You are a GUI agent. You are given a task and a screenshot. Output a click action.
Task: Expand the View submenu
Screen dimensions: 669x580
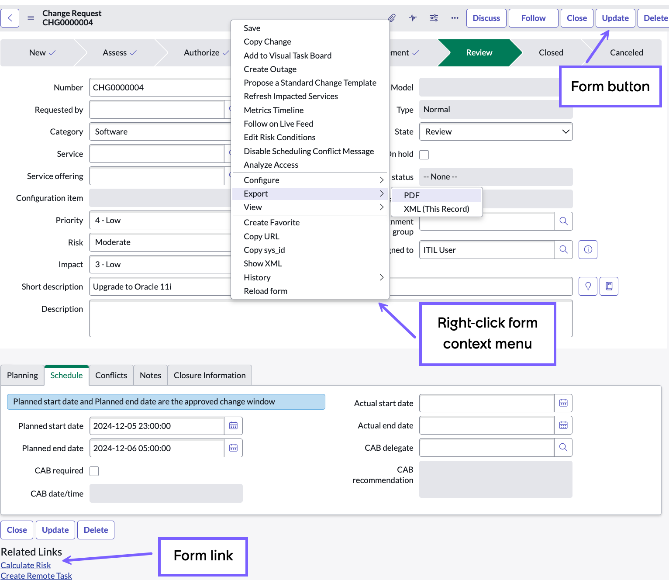(x=310, y=207)
